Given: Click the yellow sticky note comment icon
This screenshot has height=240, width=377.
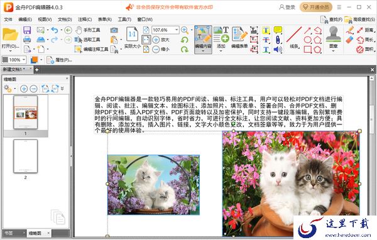Looking at the screenshot, I should tap(278, 30).
